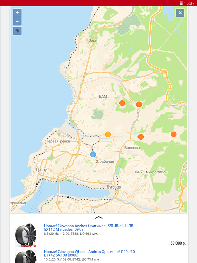Zoom in on the map with plus button

pos(17,13)
